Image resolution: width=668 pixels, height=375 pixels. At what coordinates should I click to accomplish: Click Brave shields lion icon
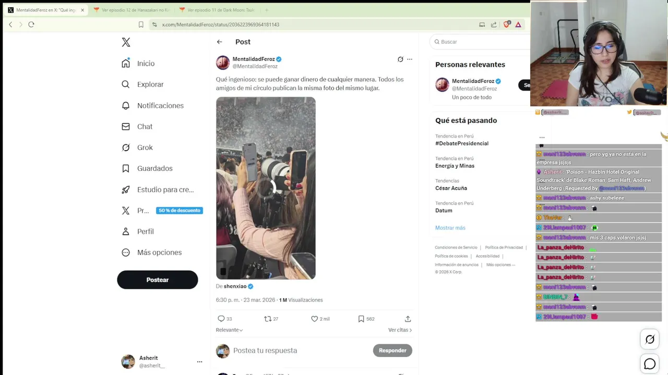(x=506, y=24)
